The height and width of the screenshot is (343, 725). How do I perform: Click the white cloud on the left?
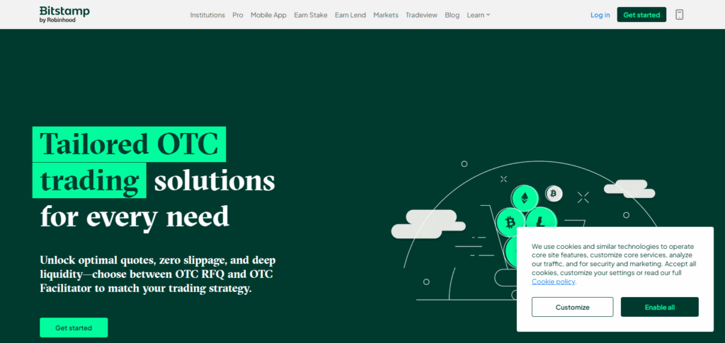coord(427,223)
